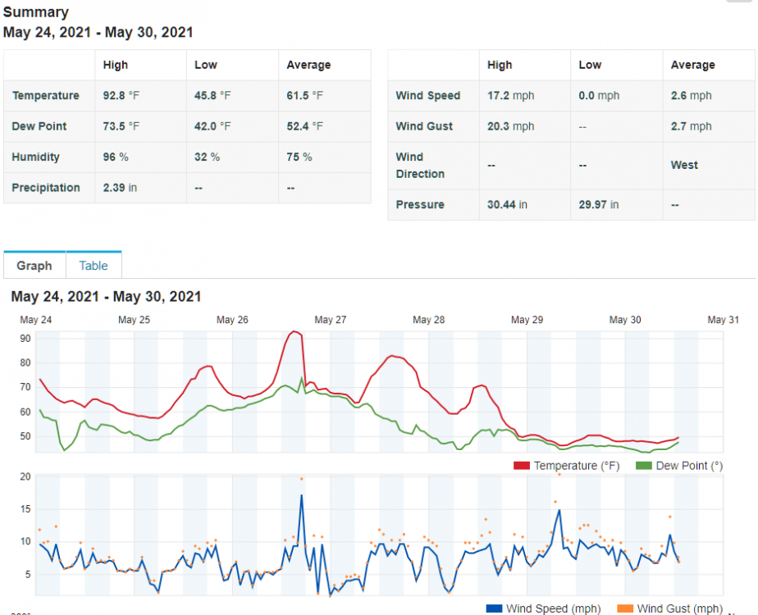Click the Precipitation value 2.39 in
Viewport: 758px width, 615px height.
(x=120, y=188)
